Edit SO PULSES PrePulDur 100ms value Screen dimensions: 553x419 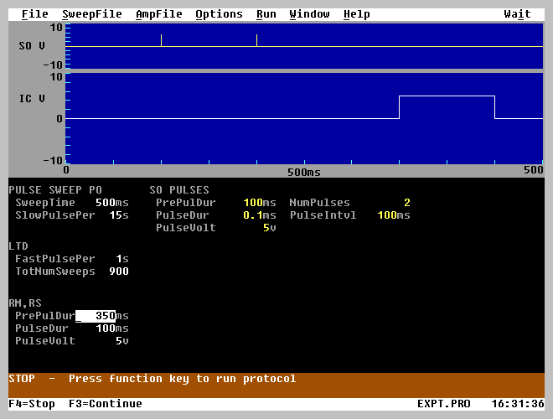point(255,203)
